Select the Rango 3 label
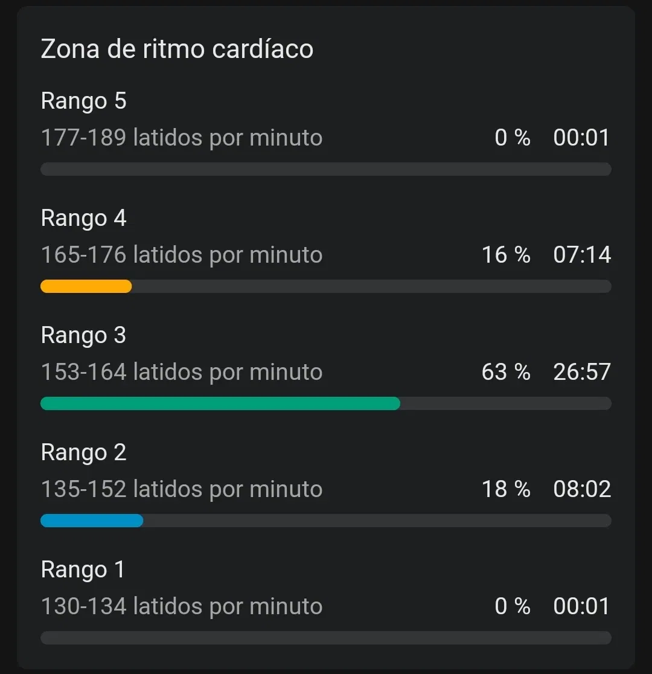Screen dimensions: 652x674 (83, 336)
